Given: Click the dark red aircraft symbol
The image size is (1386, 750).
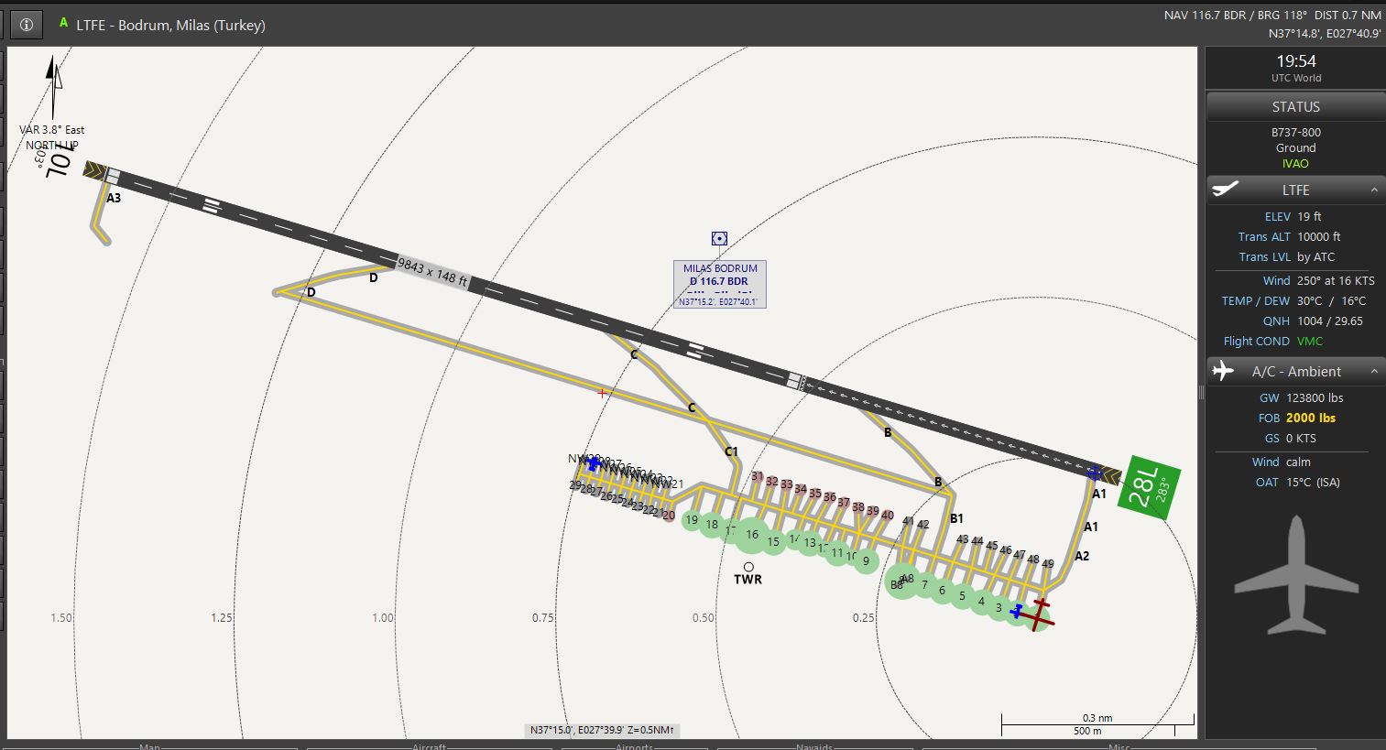Looking at the screenshot, I should point(1038,614).
